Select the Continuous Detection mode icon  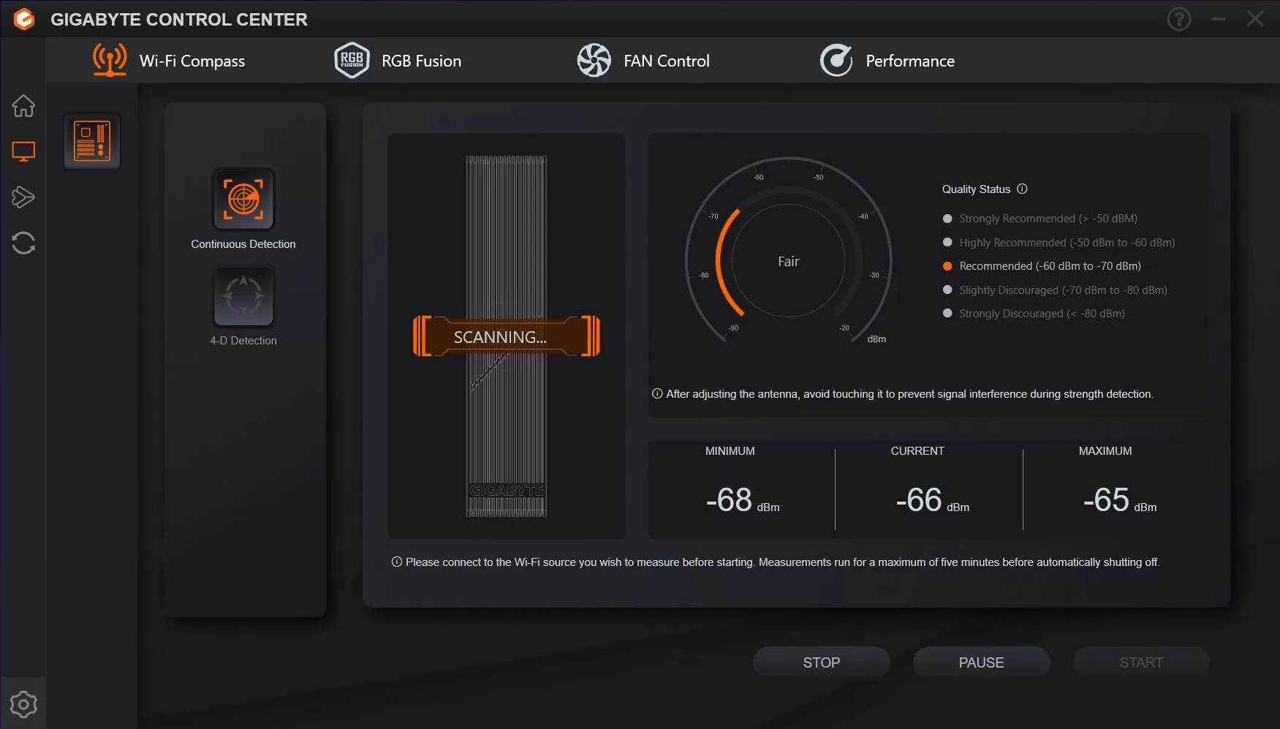pyautogui.click(x=243, y=200)
